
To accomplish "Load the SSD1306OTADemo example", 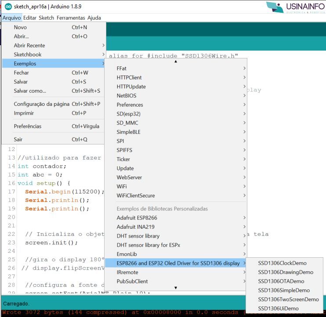I will click(284, 281).
